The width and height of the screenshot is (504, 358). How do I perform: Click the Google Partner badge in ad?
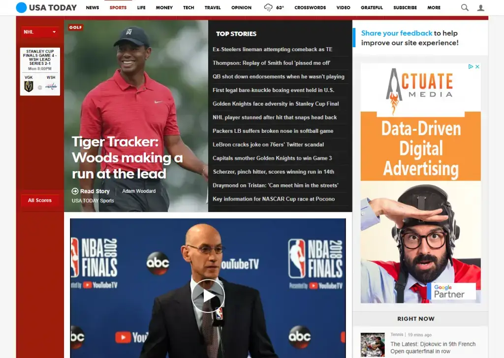(x=452, y=291)
